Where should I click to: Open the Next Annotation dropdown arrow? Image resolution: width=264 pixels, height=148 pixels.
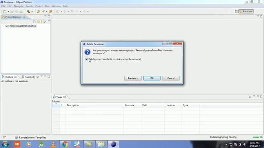[x=61, y=12]
